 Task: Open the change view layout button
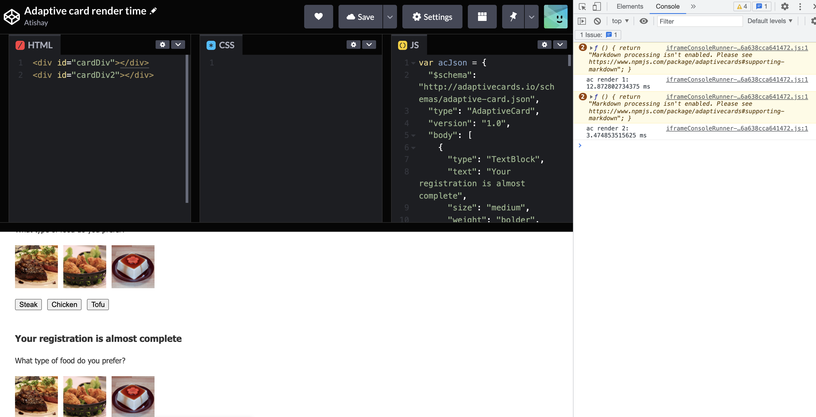click(x=482, y=16)
